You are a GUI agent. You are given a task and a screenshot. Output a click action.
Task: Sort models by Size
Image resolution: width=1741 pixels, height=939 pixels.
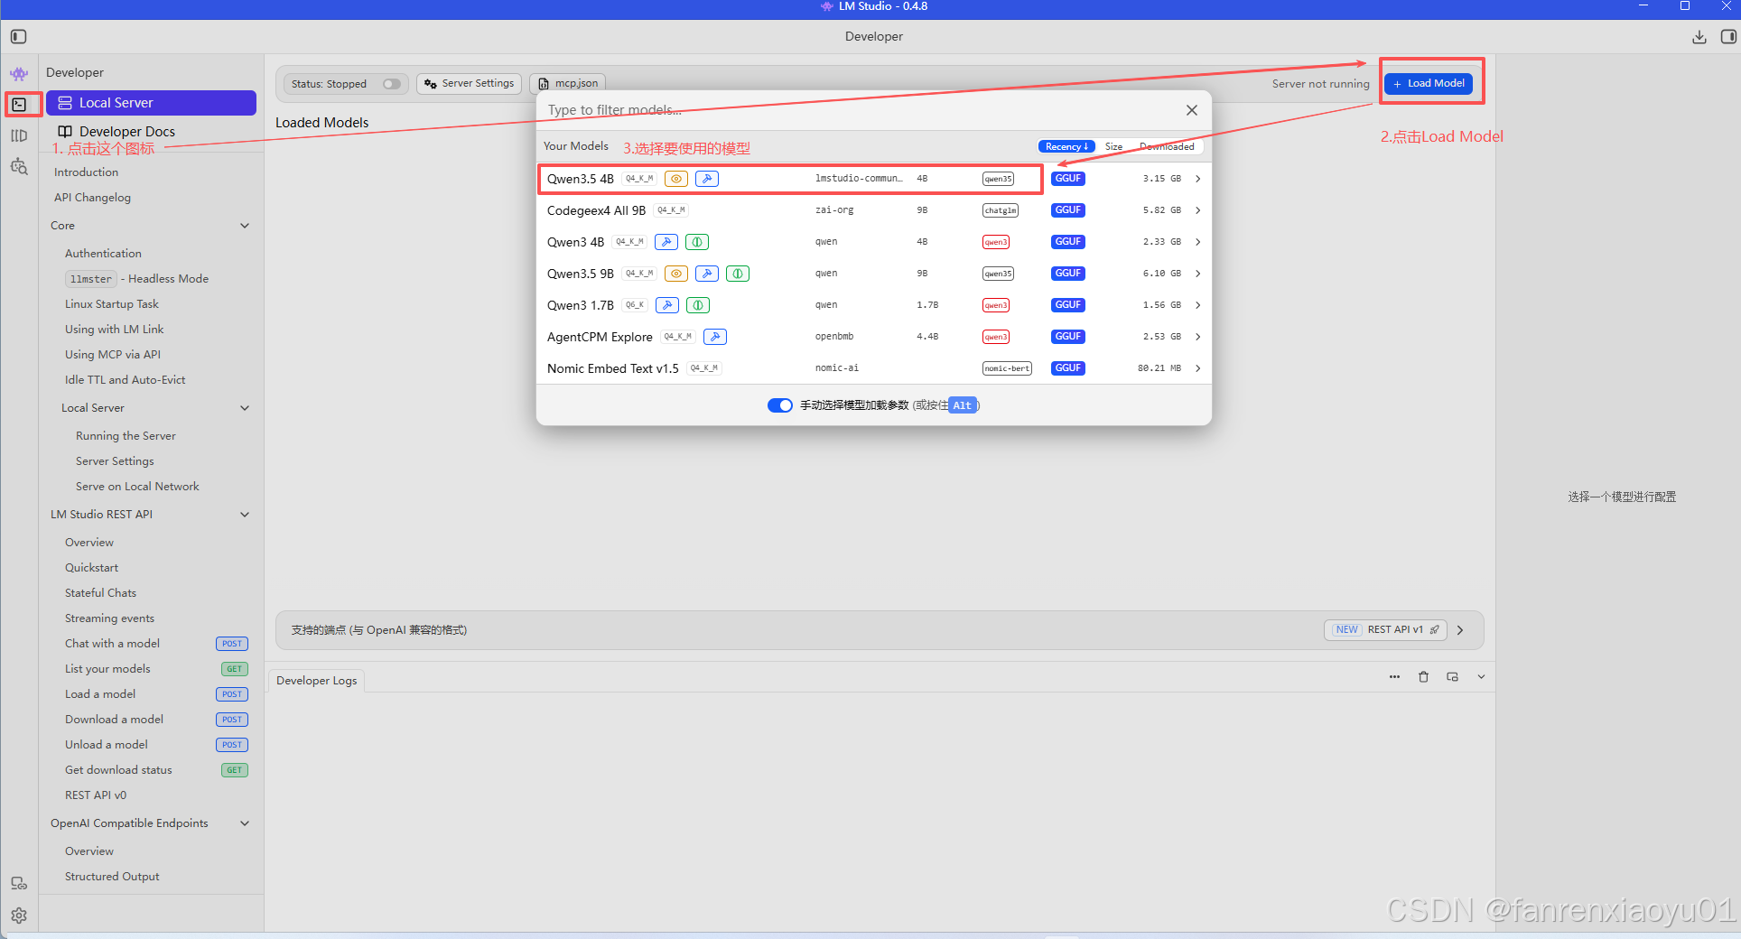tap(1113, 146)
